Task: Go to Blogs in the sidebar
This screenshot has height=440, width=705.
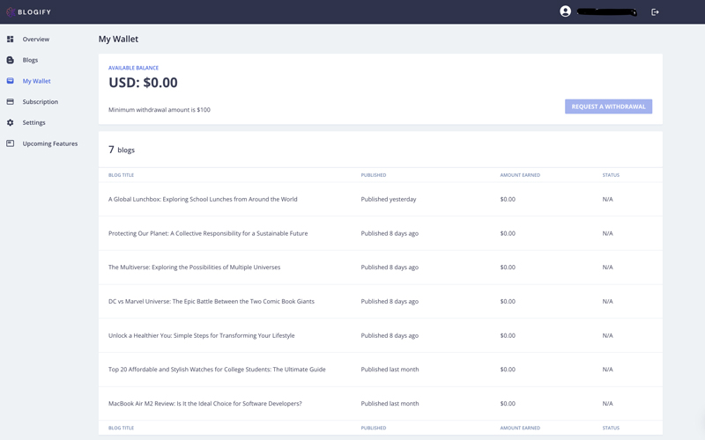Action: (x=30, y=60)
